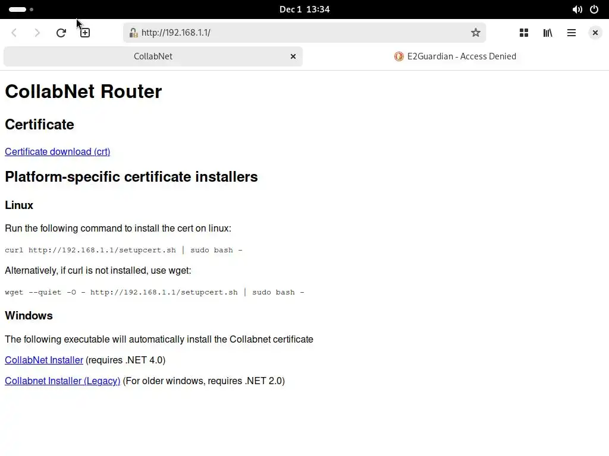This screenshot has height=456, width=609.
Task: Open the Activities workspace indicator
Action: coord(21,9)
